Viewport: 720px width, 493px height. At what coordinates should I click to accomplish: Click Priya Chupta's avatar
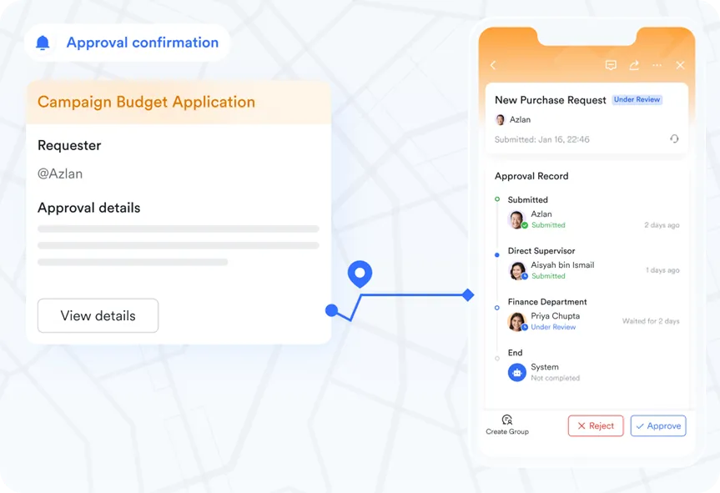point(517,321)
